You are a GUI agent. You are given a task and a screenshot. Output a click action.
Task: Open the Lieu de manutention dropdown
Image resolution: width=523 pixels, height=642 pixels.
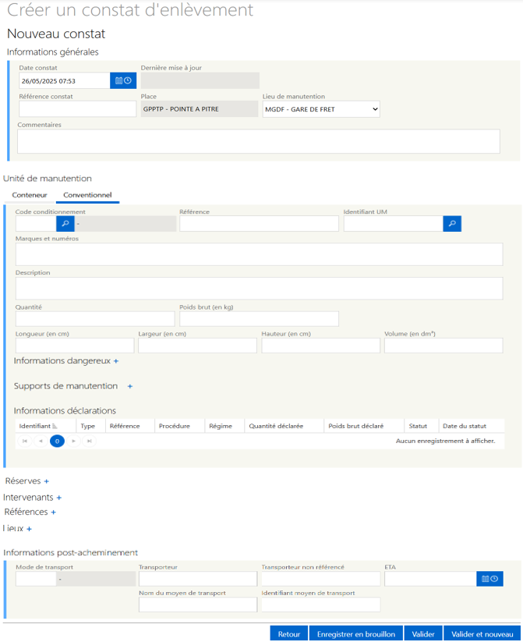[x=321, y=109]
